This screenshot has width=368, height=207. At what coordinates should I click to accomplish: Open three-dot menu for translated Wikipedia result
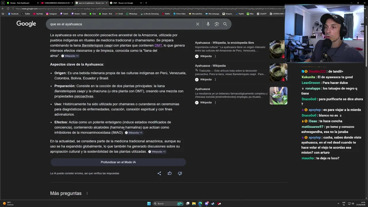pos(215,80)
